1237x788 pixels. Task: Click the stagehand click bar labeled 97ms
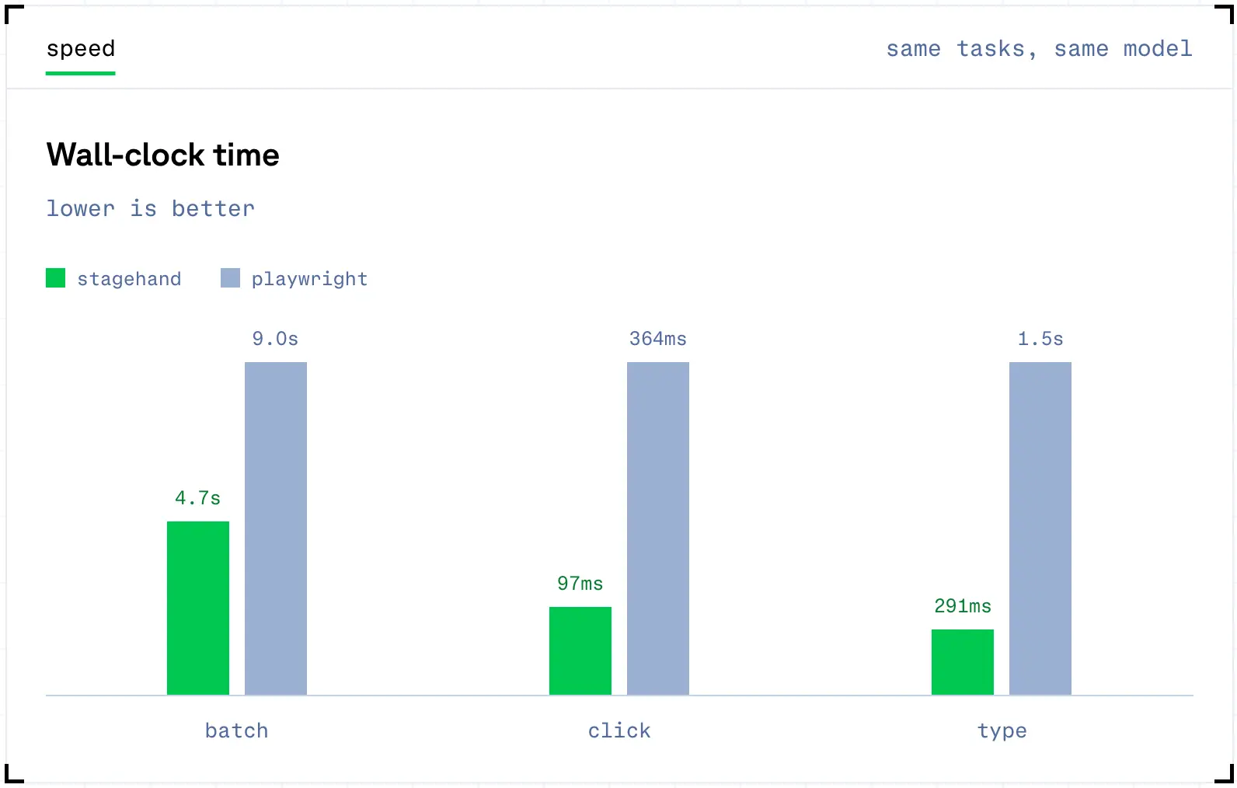tap(580, 650)
